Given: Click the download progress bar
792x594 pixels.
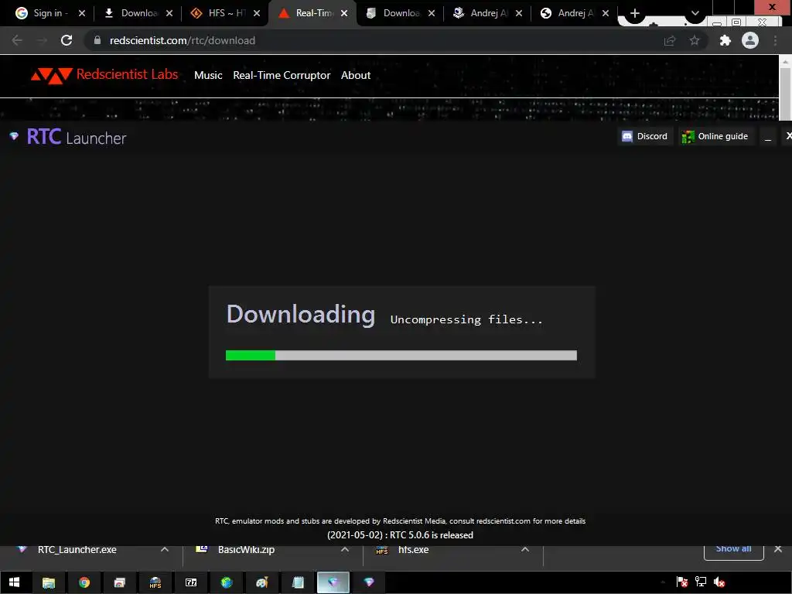Looking at the screenshot, I should (401, 356).
